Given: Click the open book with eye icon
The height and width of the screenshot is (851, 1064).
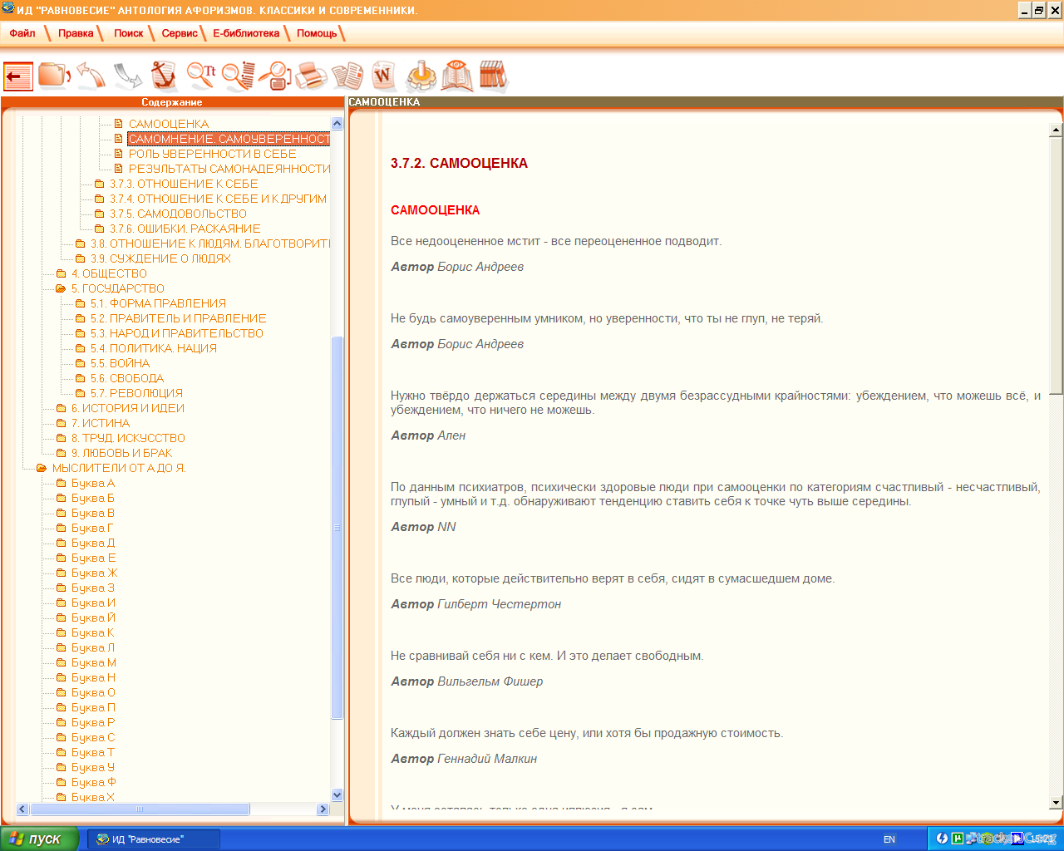Looking at the screenshot, I should [x=456, y=76].
